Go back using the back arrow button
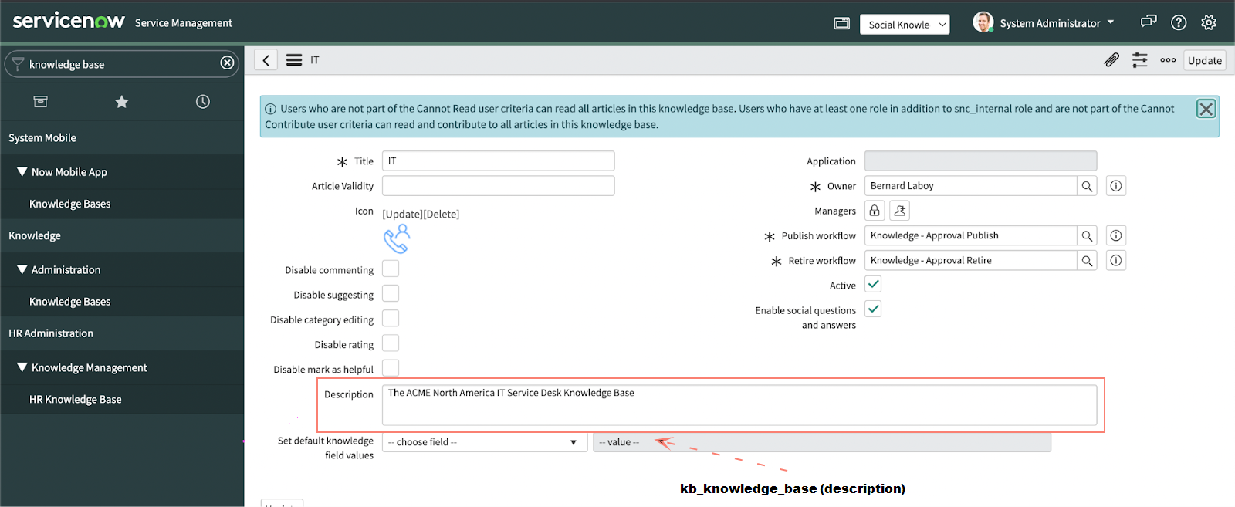 266,60
